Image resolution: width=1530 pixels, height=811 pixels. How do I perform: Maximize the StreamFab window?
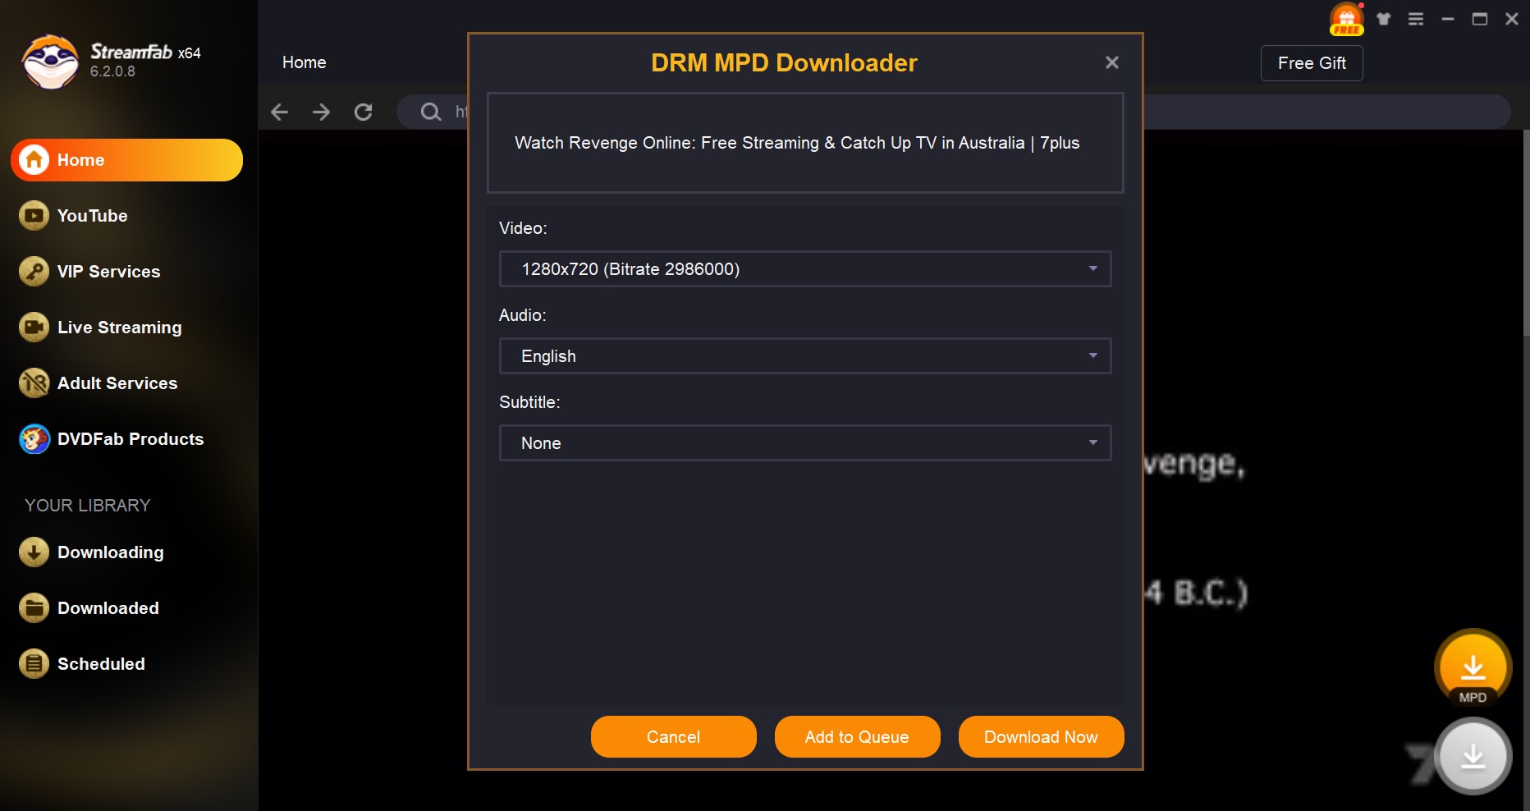(1480, 19)
